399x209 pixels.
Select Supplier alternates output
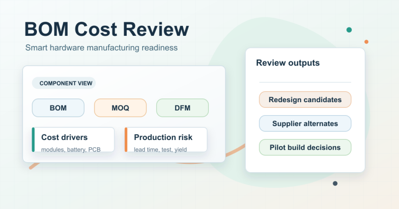(x=305, y=123)
